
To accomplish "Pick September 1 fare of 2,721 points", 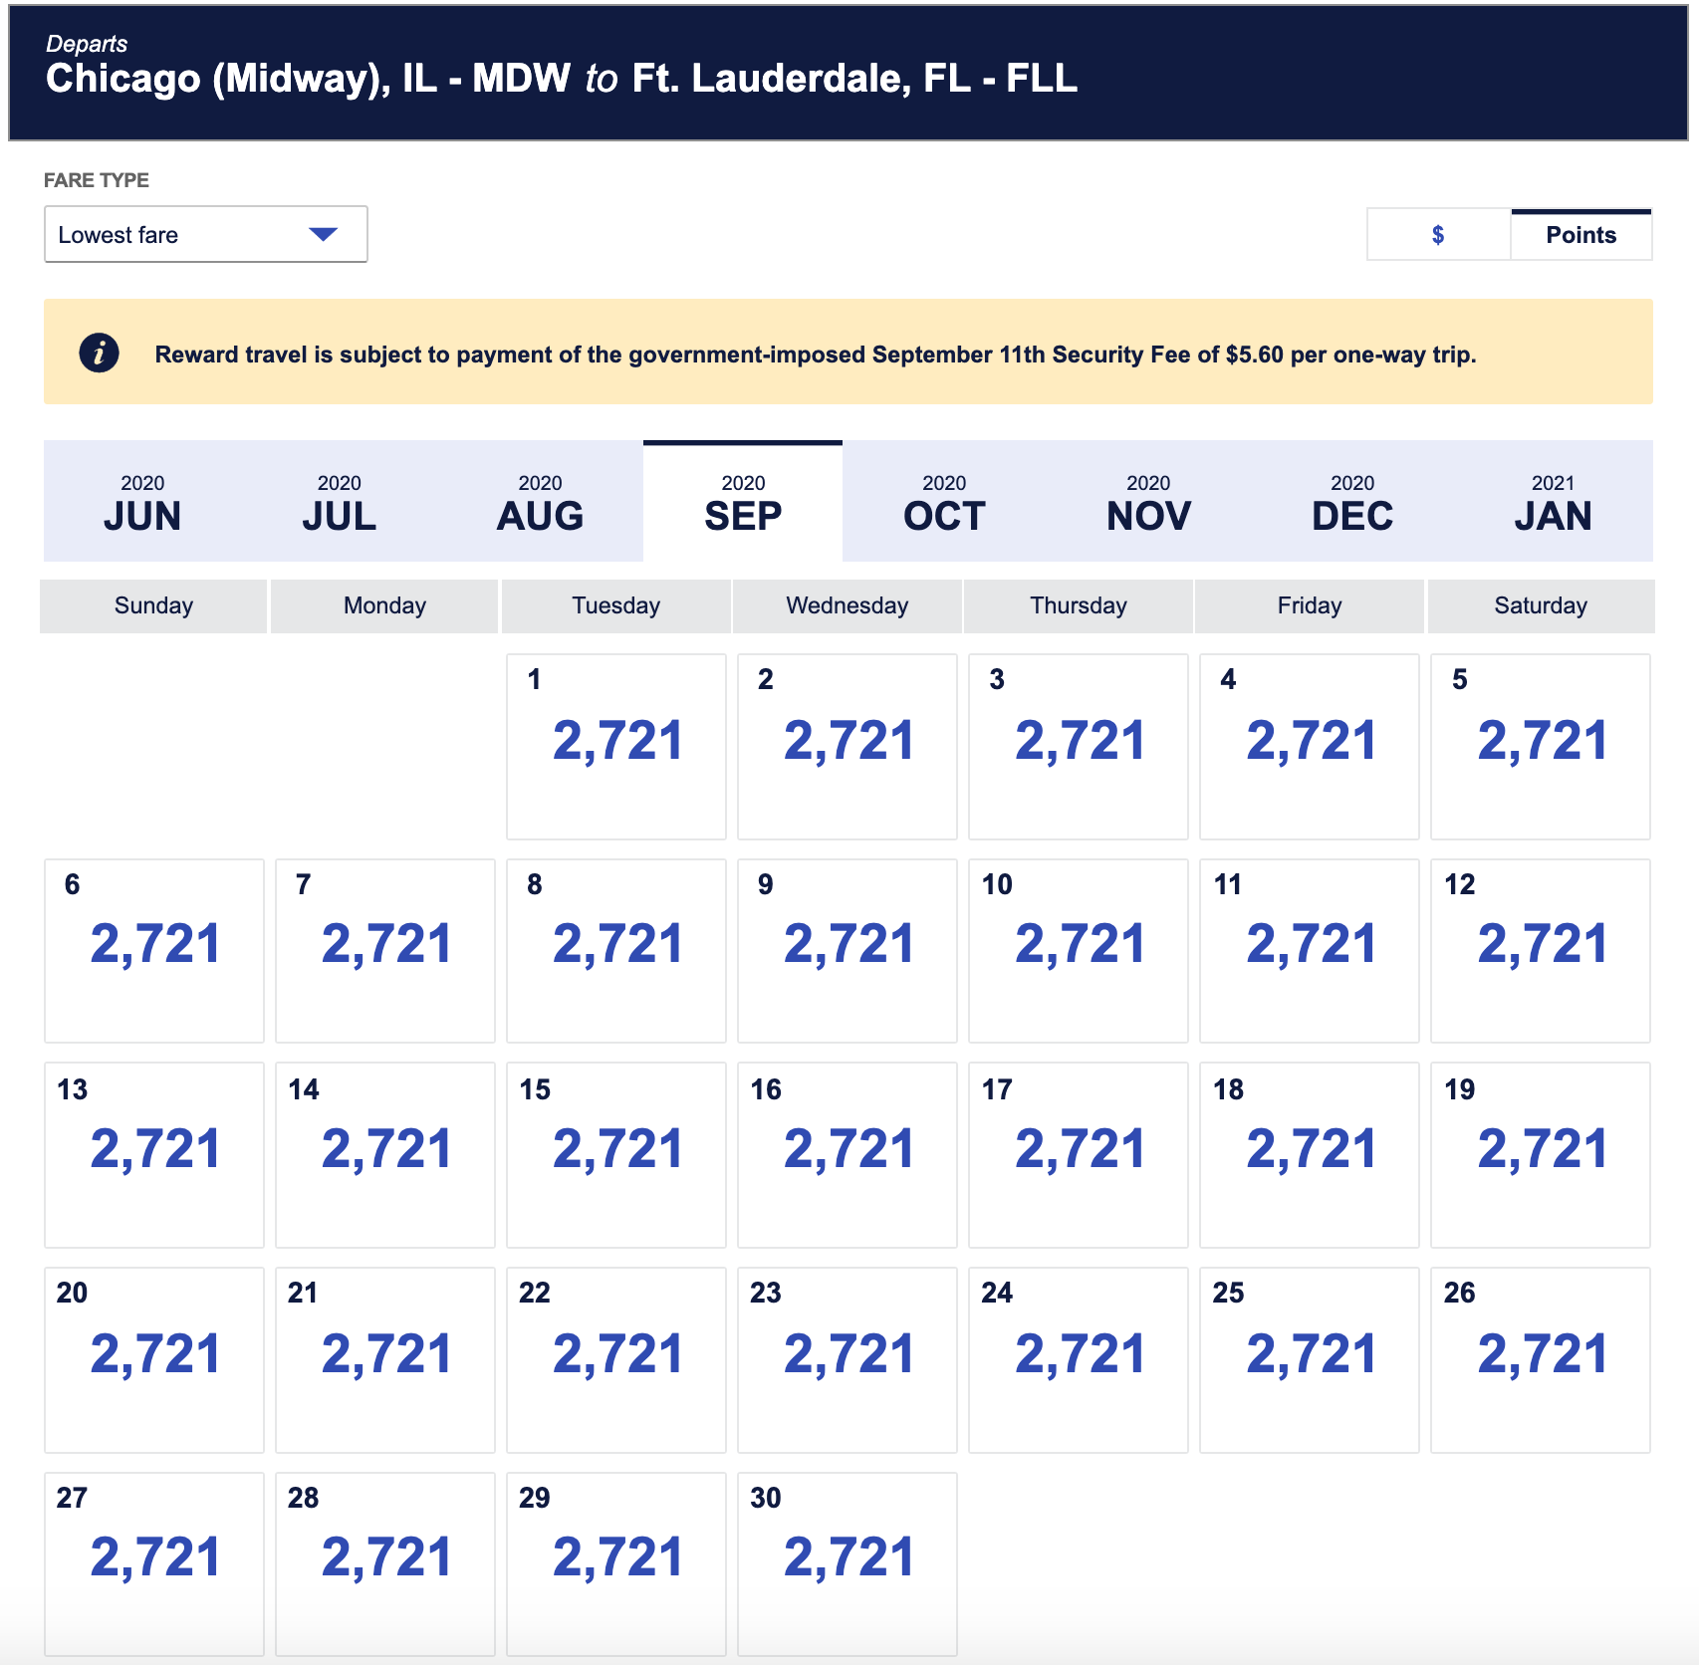I will [616, 747].
